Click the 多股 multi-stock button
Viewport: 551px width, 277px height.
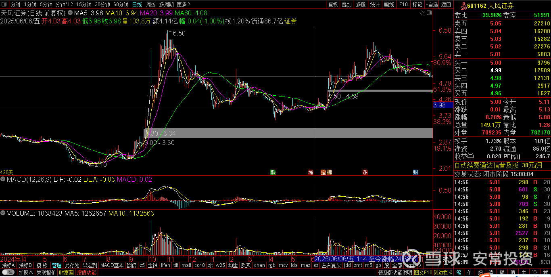[361, 4]
